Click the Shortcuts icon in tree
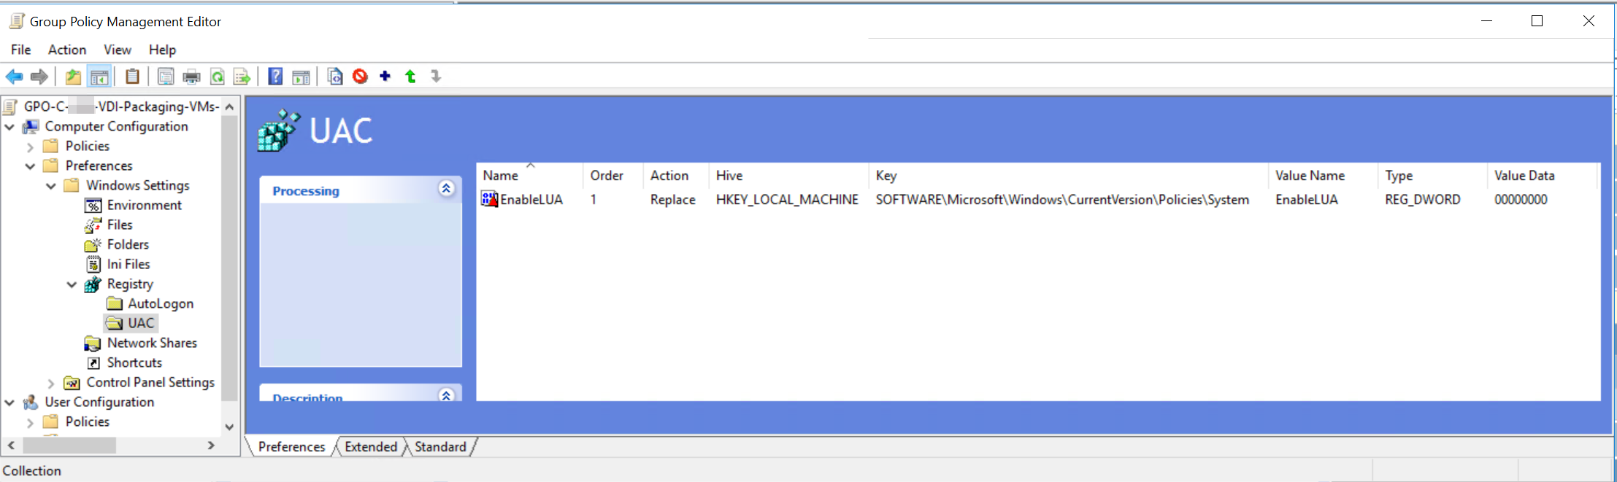 point(93,363)
